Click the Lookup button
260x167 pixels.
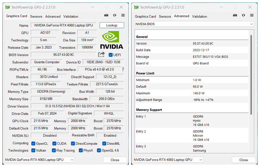pos(112,25)
